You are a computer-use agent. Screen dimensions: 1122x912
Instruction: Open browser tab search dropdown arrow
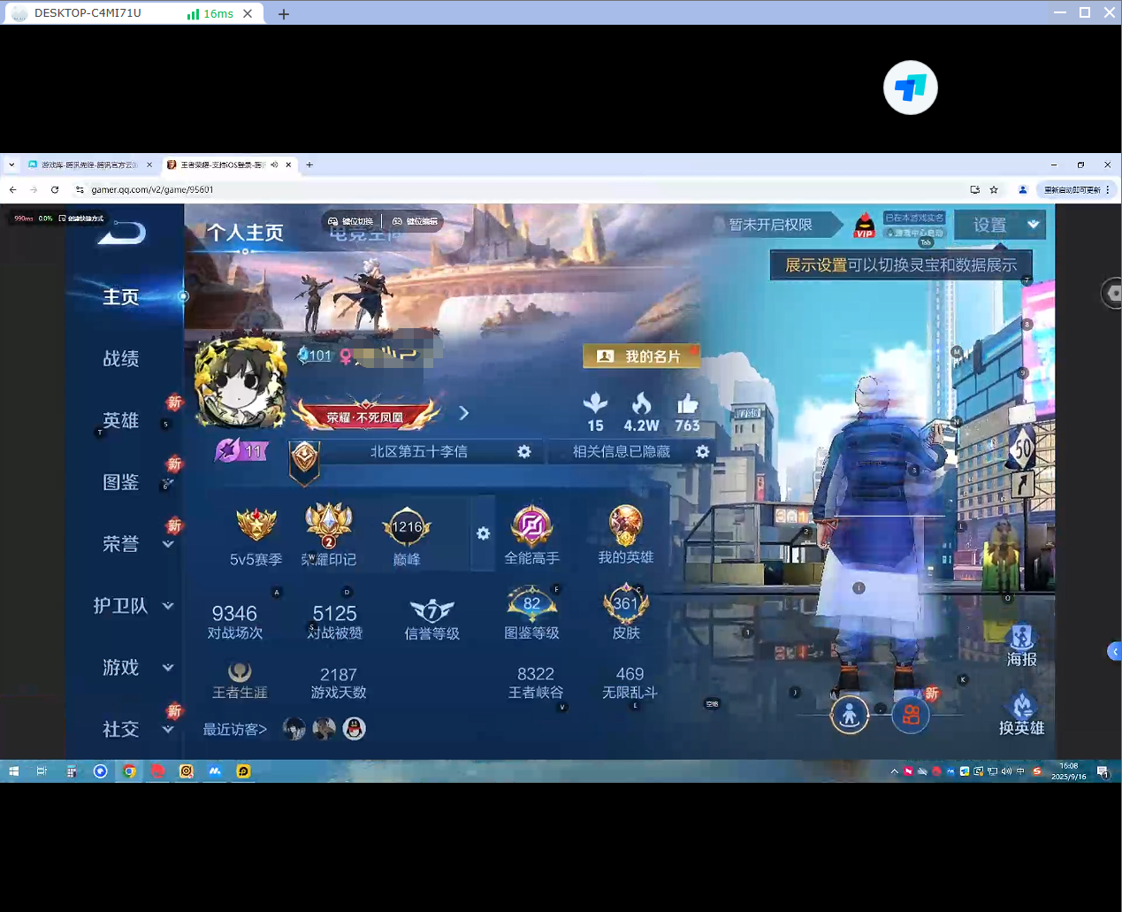[x=11, y=165]
